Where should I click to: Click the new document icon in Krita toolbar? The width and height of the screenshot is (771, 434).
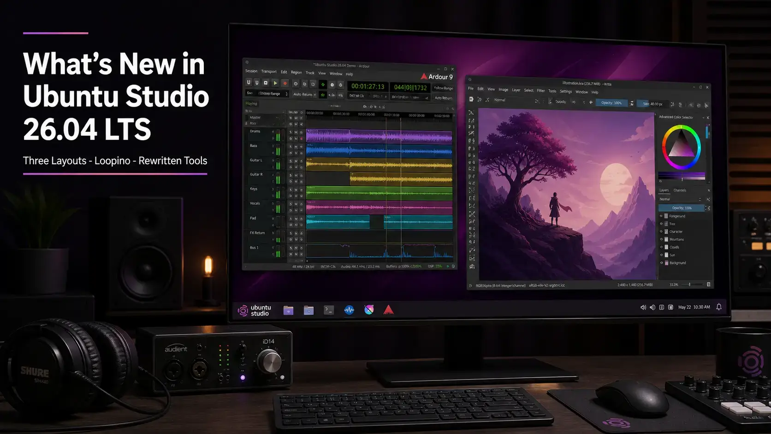click(x=471, y=100)
